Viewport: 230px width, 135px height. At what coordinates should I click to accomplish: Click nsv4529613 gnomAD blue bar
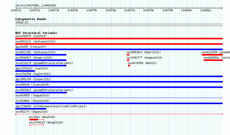(x=41, y=93)
